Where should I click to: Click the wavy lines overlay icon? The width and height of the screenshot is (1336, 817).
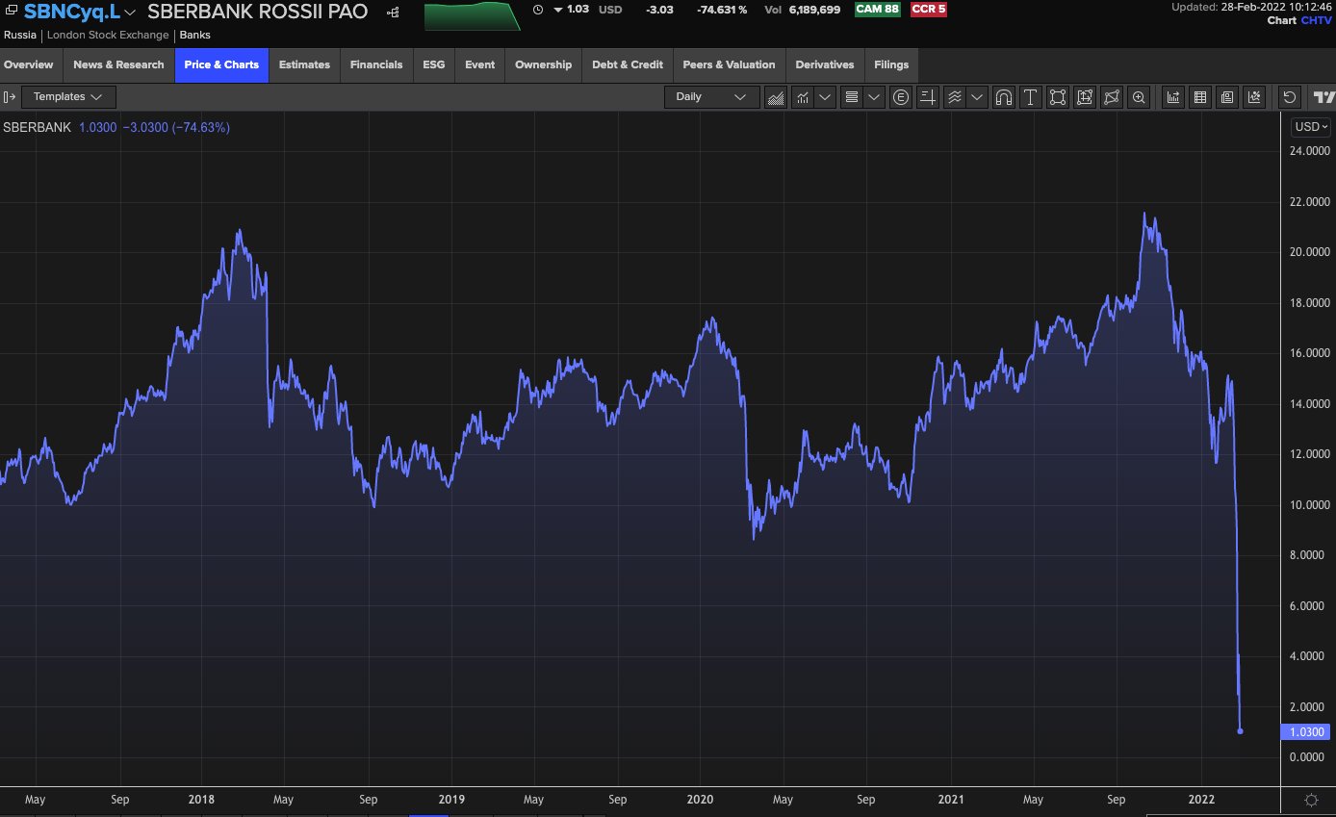click(x=955, y=97)
